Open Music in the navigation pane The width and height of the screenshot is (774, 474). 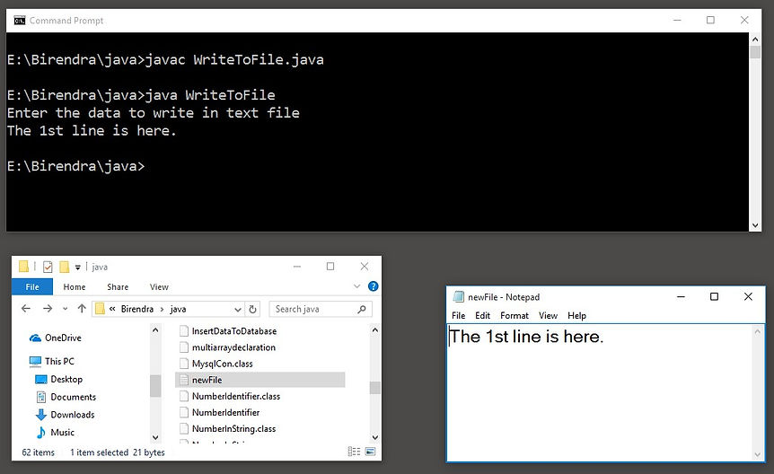tap(63, 433)
